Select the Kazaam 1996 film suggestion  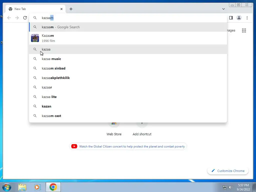tap(128, 38)
